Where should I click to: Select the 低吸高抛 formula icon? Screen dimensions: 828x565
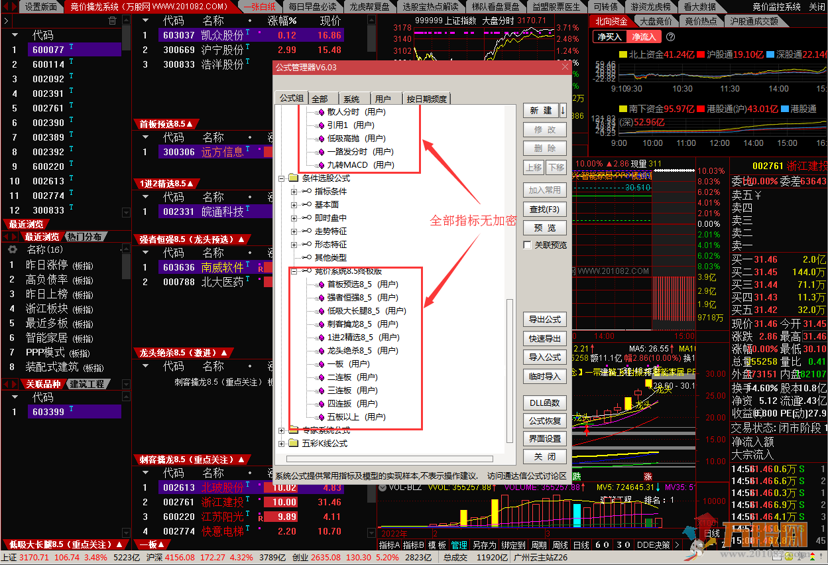(x=322, y=139)
